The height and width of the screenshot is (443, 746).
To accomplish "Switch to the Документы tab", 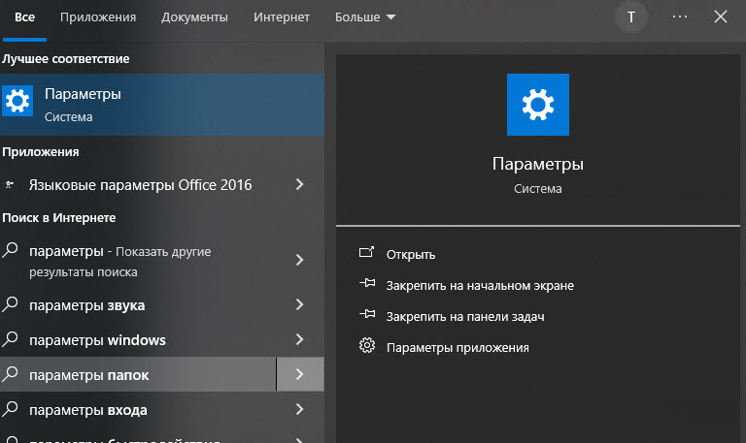I will point(194,17).
